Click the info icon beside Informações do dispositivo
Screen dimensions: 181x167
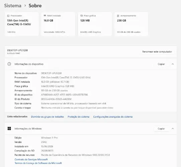click(x=9, y=64)
